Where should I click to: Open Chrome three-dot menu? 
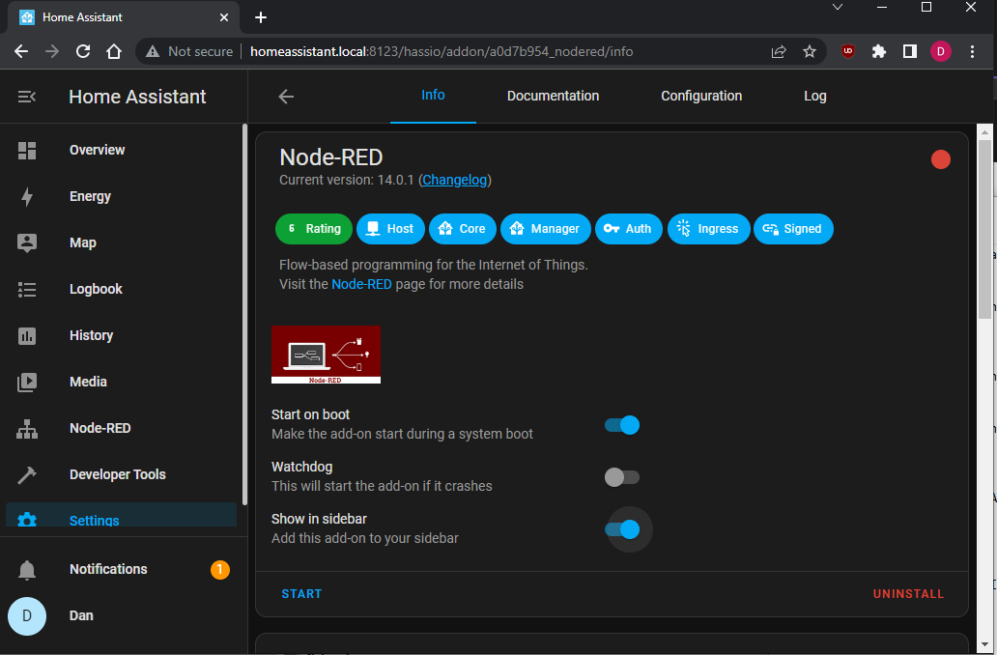972,51
